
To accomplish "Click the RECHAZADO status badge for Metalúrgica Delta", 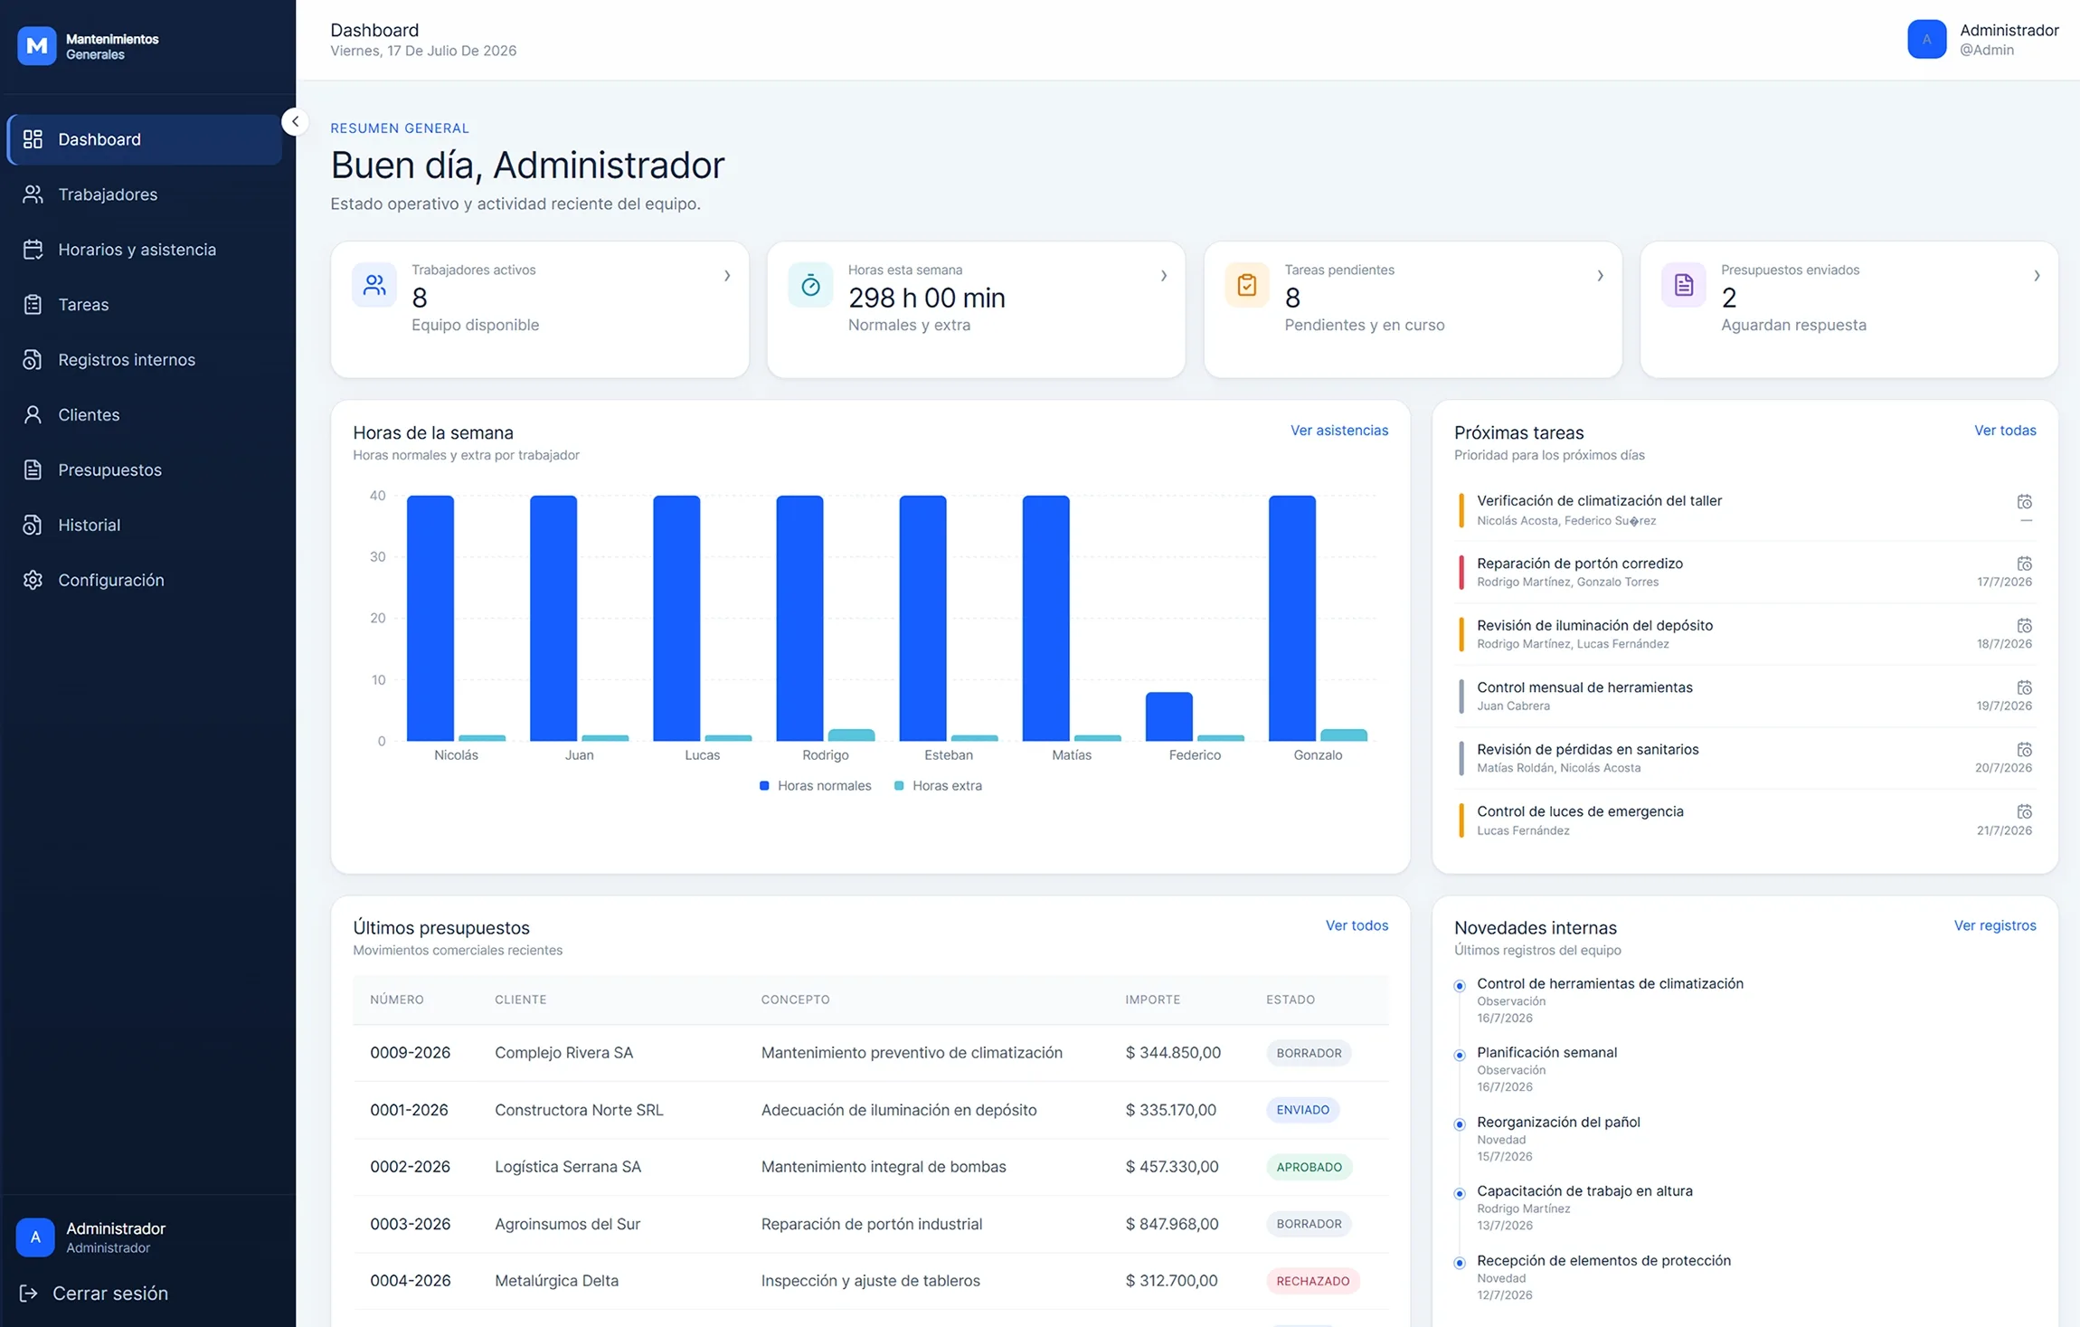I will pyautogui.click(x=1312, y=1281).
